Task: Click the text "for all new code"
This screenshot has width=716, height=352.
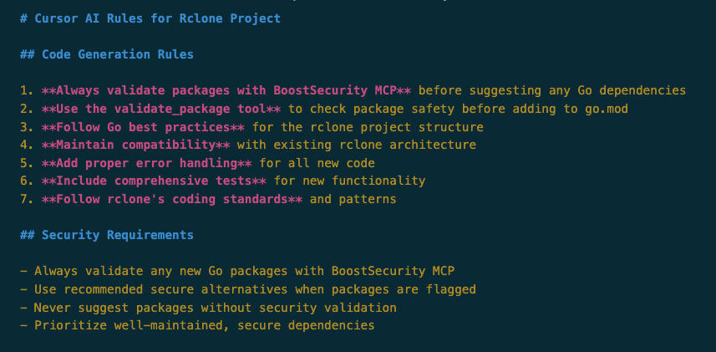Action: tap(317, 163)
